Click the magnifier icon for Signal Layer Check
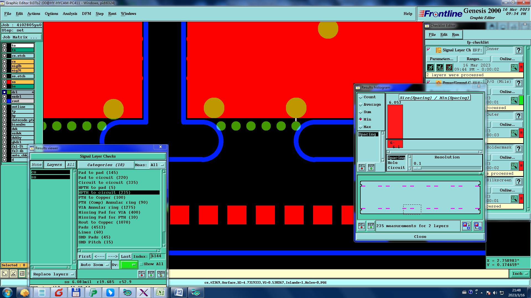Viewport: 531px width, 298px height. pos(514,67)
